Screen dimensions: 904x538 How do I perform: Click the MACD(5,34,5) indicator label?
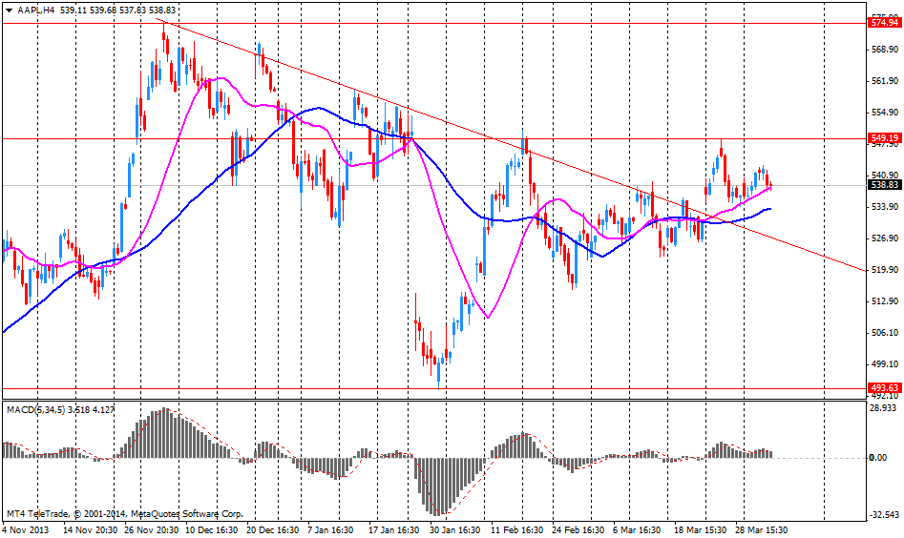click(x=35, y=409)
